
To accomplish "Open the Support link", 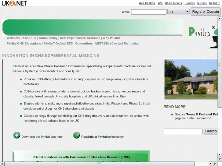I will (x=214, y=3).
